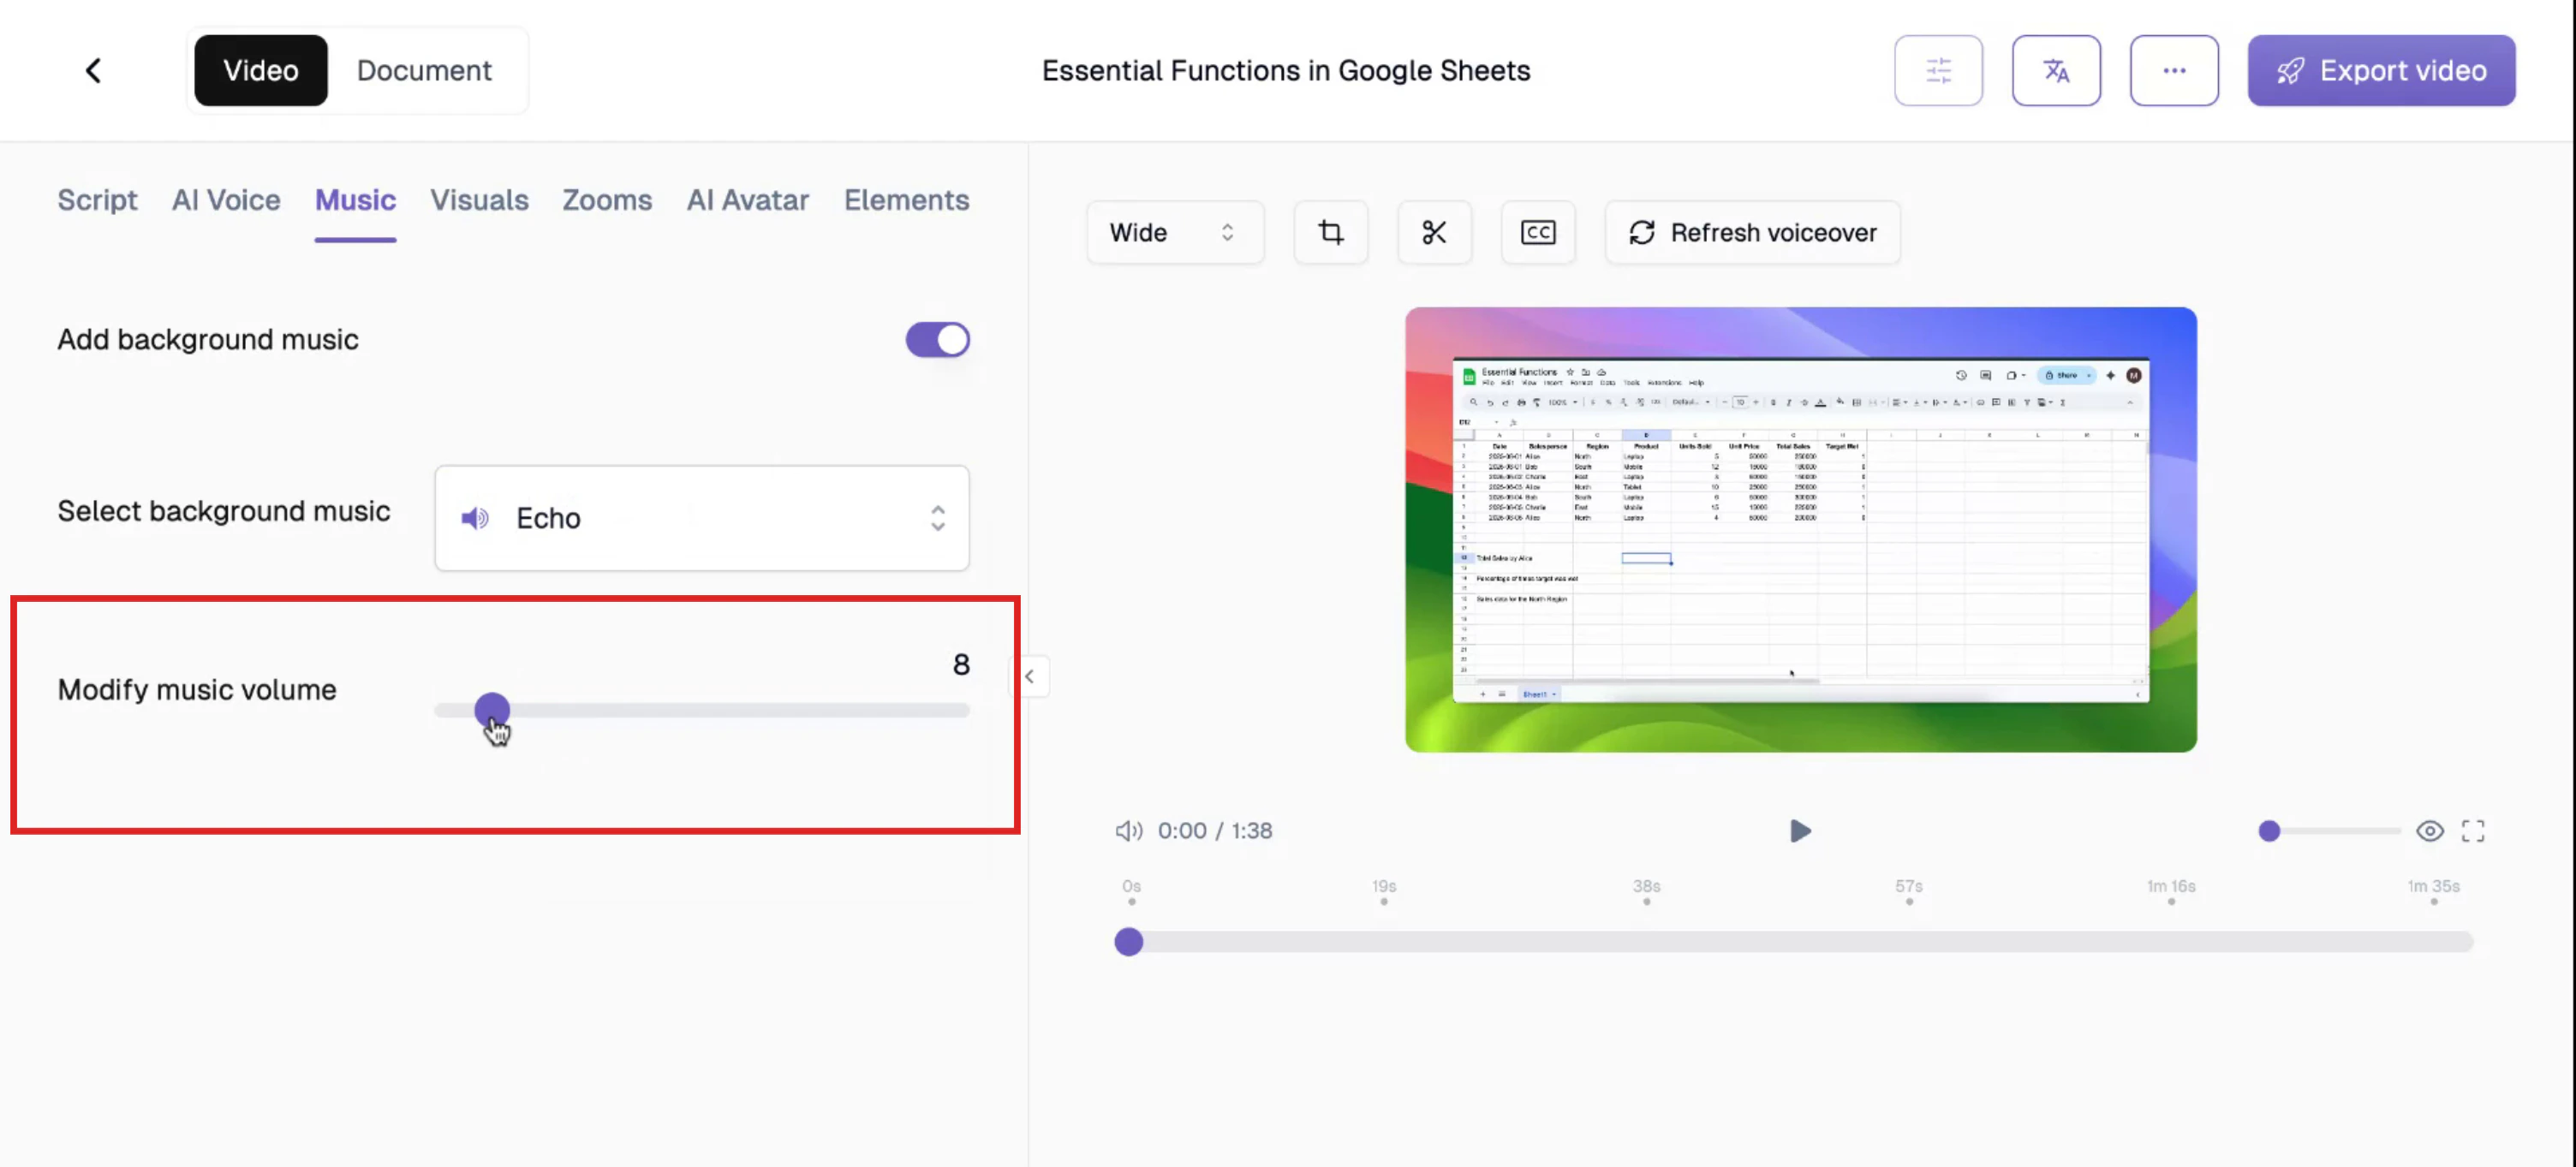Disable Add background music
Screen dimensions: 2576x1167
tap(937, 340)
